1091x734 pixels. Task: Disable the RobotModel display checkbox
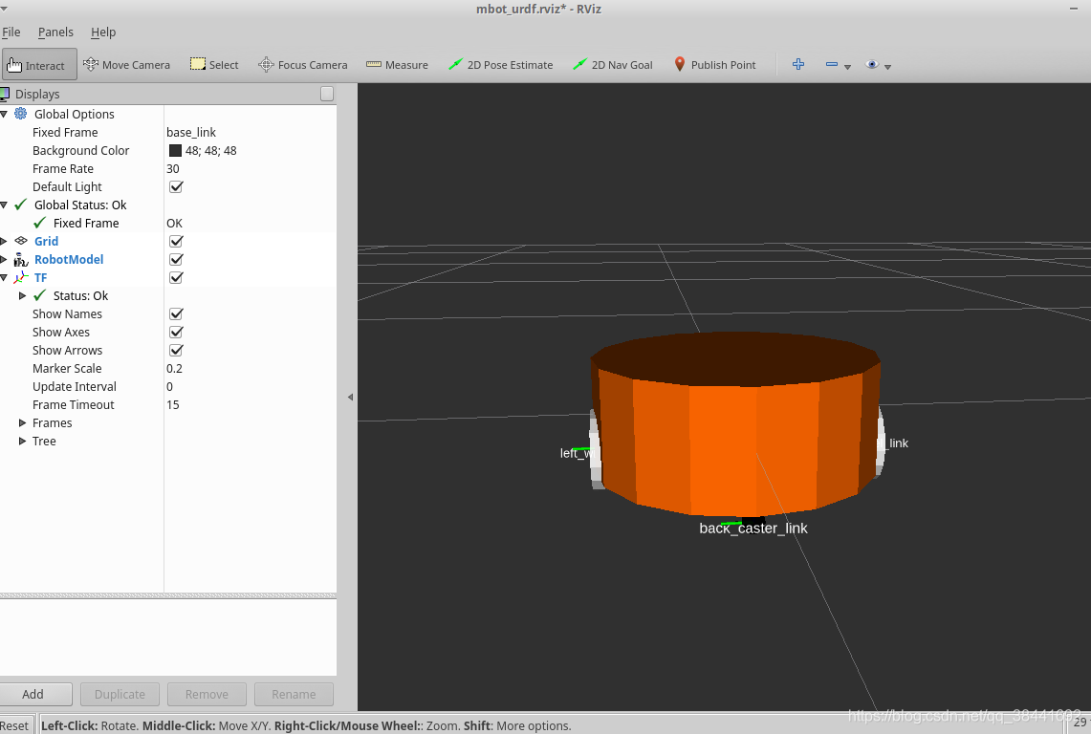click(x=176, y=260)
